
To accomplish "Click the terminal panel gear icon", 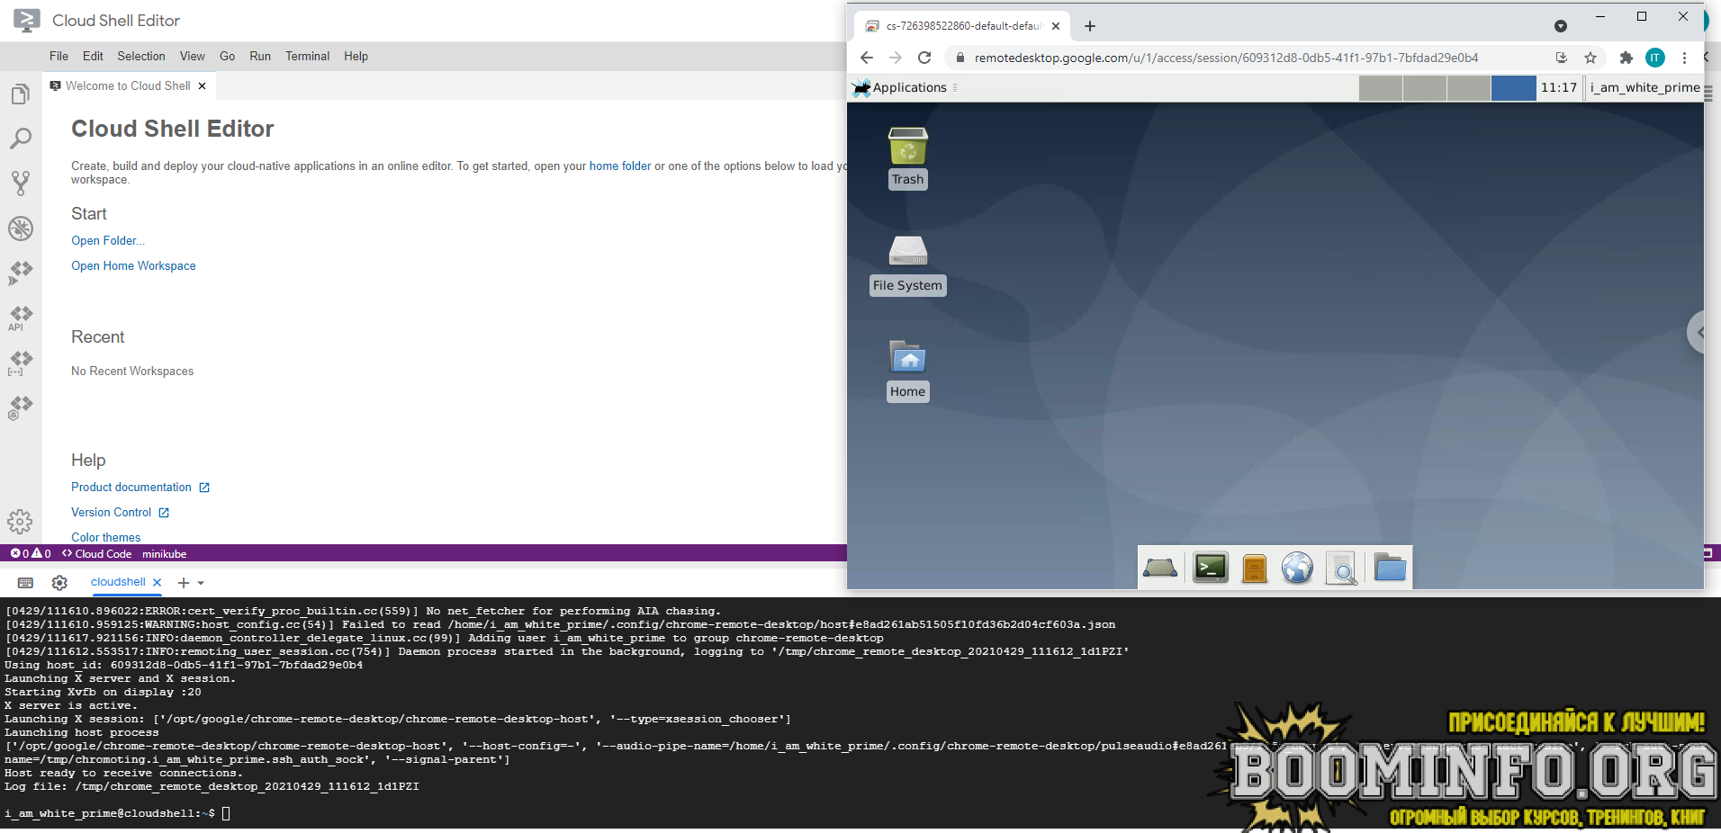I will 59,583.
